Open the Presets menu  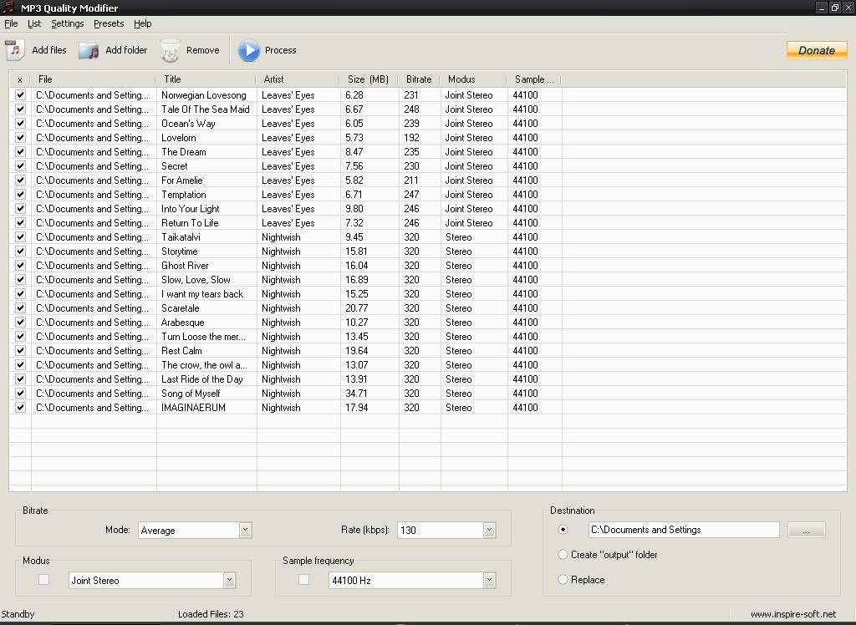[109, 23]
